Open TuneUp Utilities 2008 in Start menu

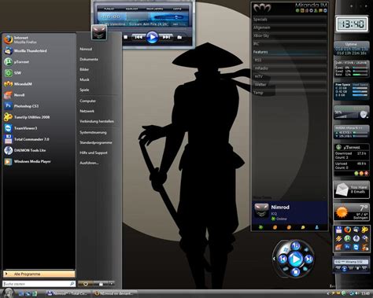tap(39, 117)
